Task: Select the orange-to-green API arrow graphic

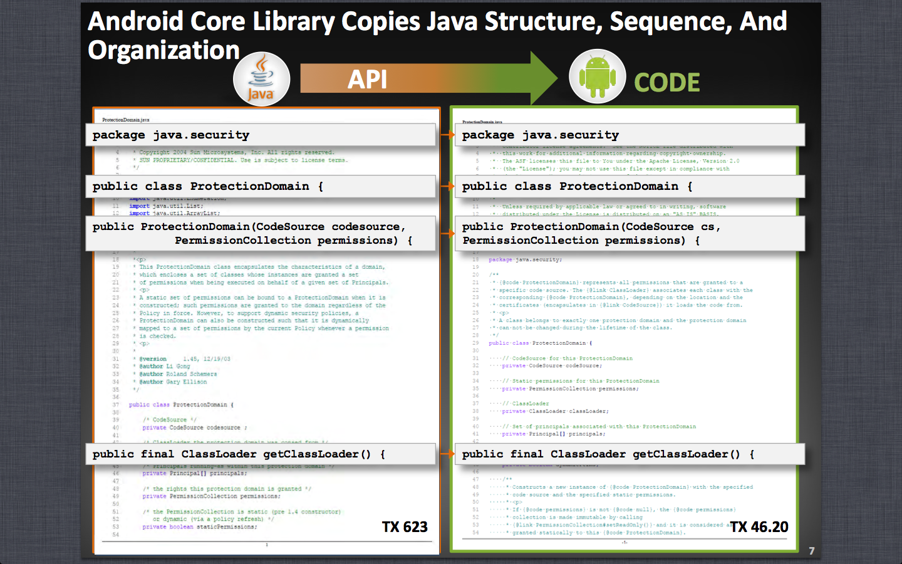Action: (428, 78)
